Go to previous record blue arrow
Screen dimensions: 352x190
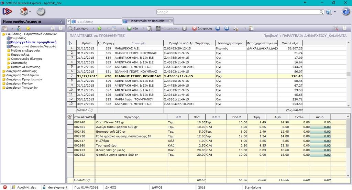218,28
